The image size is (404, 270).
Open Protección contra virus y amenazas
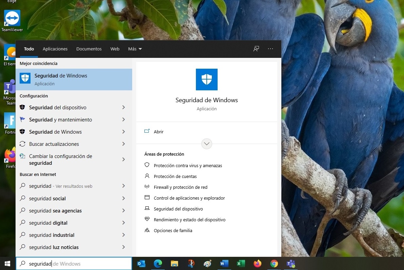click(187, 165)
